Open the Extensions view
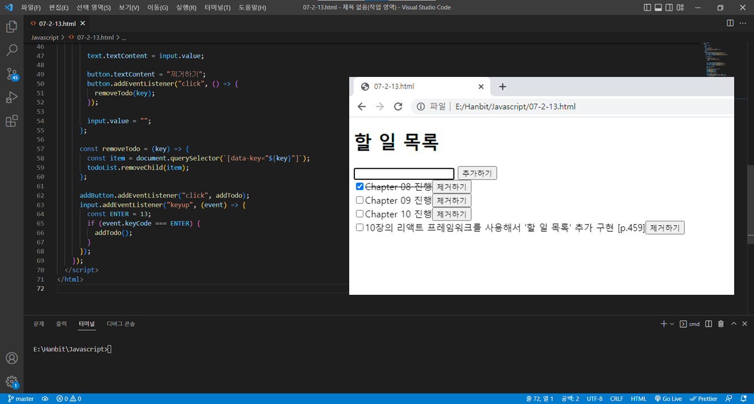Viewport: 754px width, 404px height. click(x=11, y=121)
